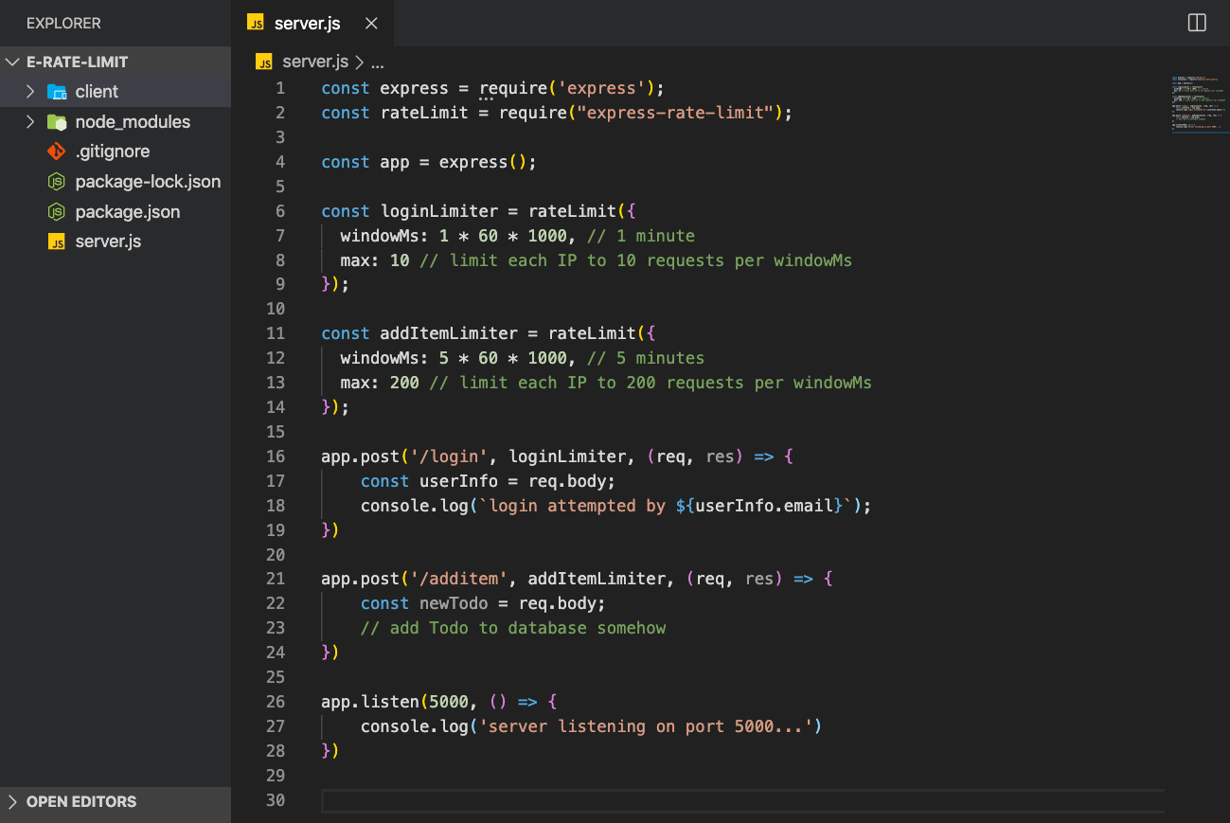Click the package-lock.json Node icon
Viewport: 1230px width, 823px height.
[57, 182]
